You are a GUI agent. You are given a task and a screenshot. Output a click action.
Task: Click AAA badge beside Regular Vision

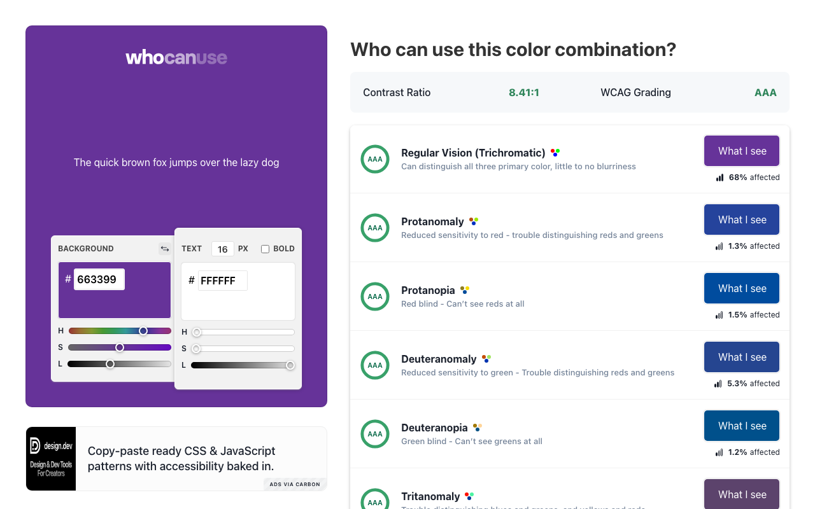[x=375, y=159]
